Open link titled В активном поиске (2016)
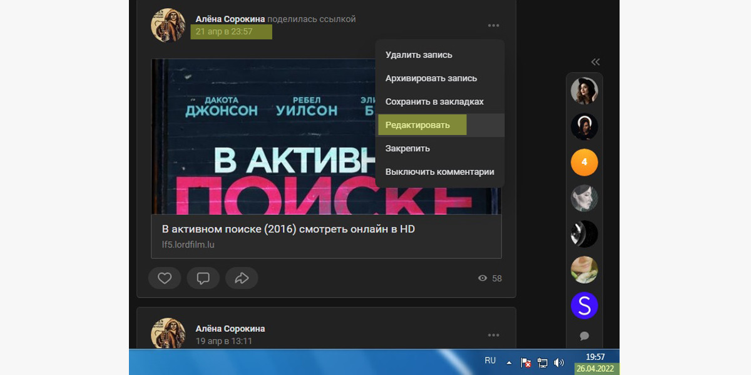The width and height of the screenshot is (751, 375). coord(289,229)
